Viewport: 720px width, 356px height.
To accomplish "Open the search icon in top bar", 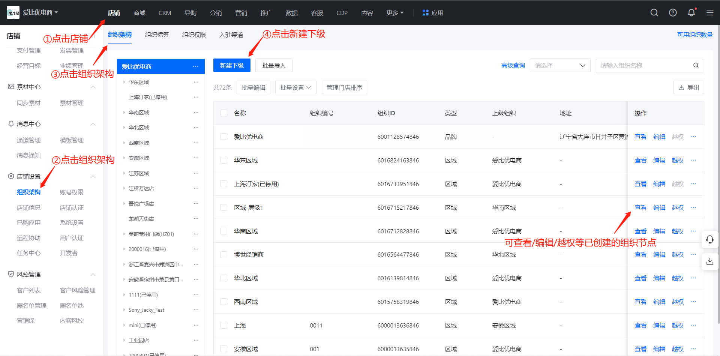I will pyautogui.click(x=654, y=13).
